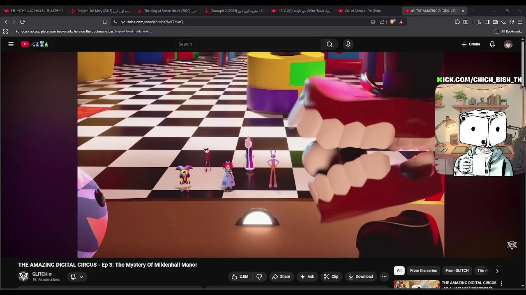Close the Amazing Digital Circus tab

click(463, 11)
